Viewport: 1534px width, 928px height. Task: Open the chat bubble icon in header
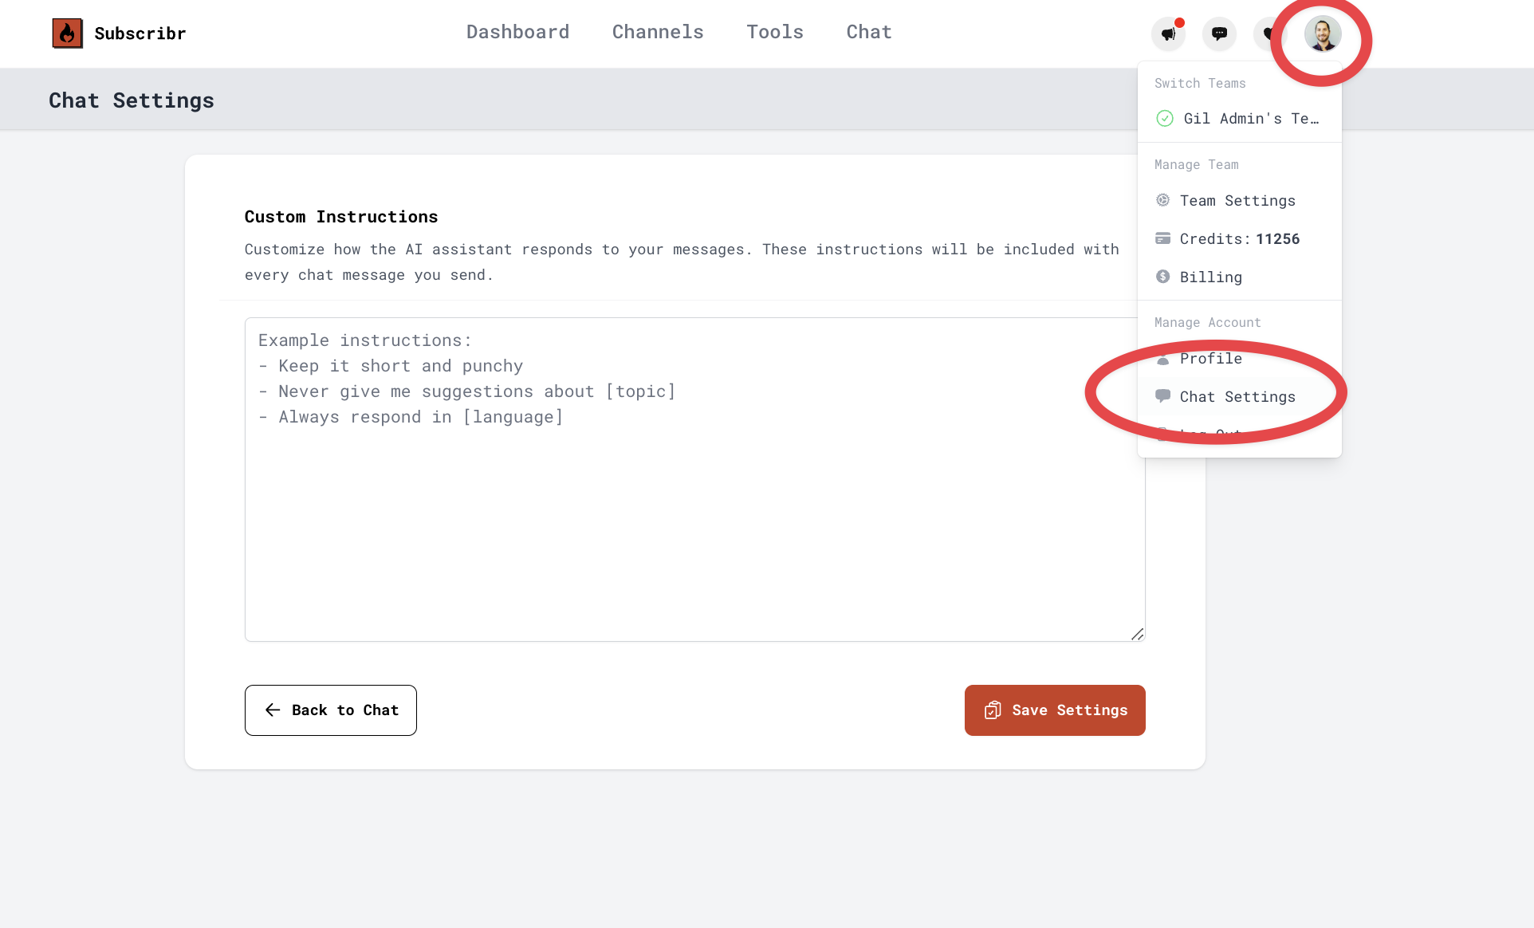pos(1219,33)
